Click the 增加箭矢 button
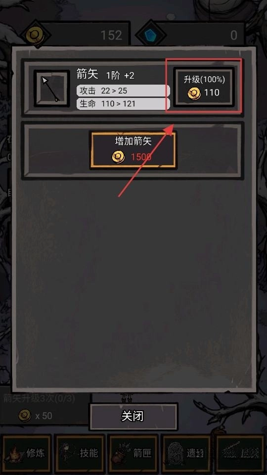Screen dimensions: 267x475 [133, 149]
